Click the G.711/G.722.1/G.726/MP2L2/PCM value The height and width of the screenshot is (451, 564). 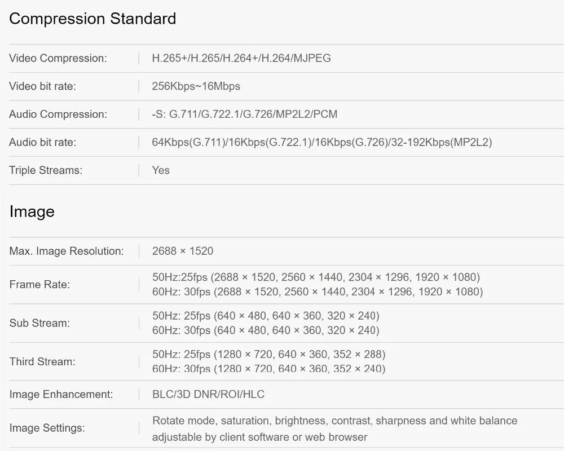click(x=244, y=114)
